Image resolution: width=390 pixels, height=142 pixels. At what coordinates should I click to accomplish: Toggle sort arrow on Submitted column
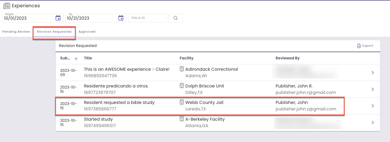coord(76,59)
